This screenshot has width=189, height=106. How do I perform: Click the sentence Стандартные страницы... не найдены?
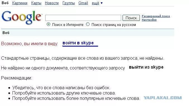[x=83, y=58]
